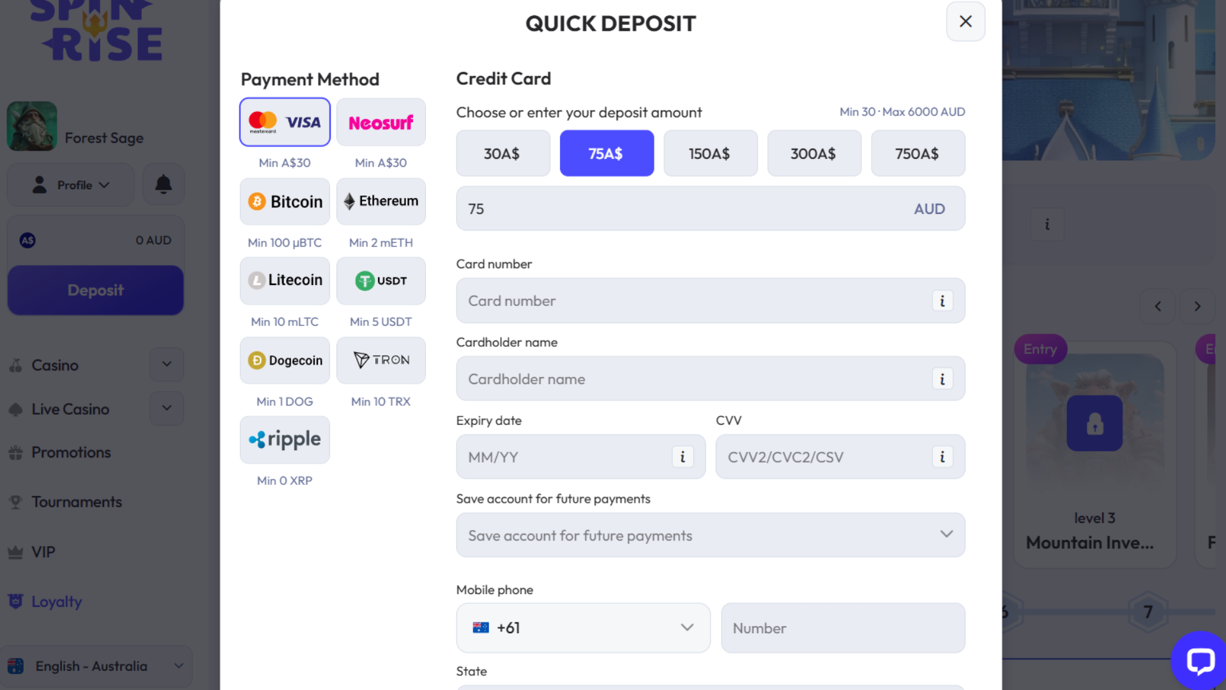1226x690 pixels.
Task: Select the 30A$ deposit amount
Action: coord(503,154)
